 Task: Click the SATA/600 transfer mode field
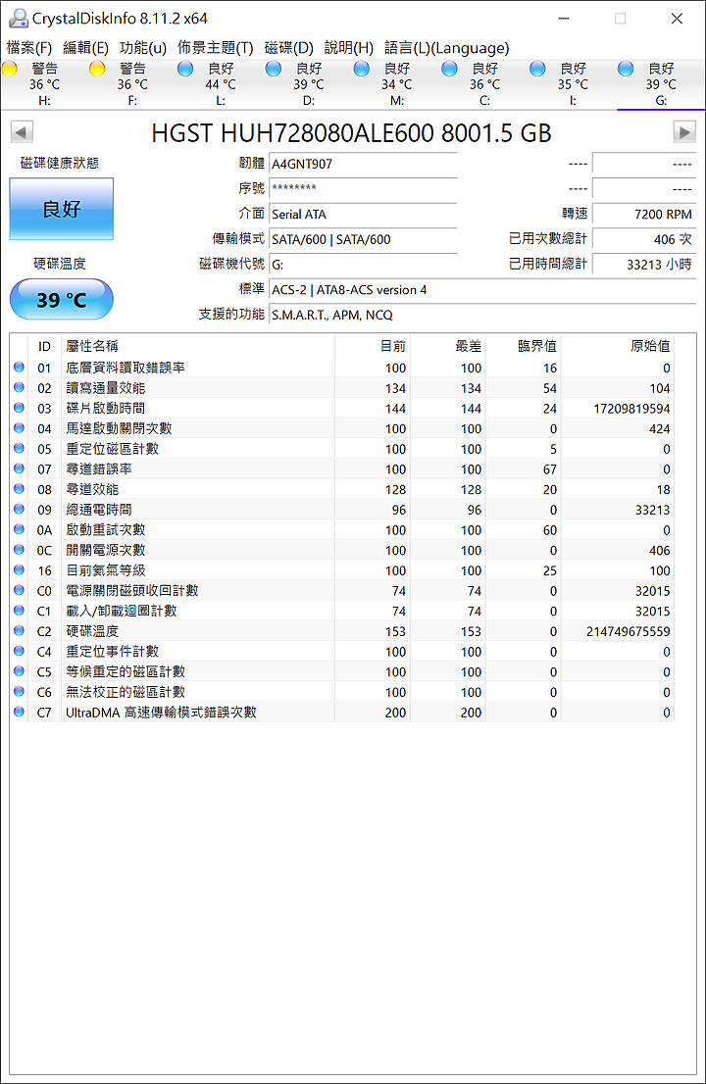tap(363, 239)
